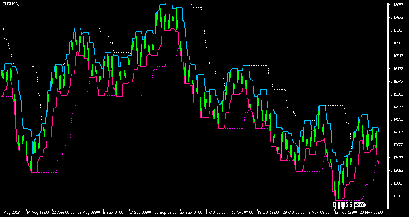The image size is (409, 217).
Task: Click the 12 Nov 16:00 time label
Action: pos(345,212)
